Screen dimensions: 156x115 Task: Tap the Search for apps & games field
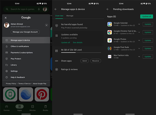(26, 9)
